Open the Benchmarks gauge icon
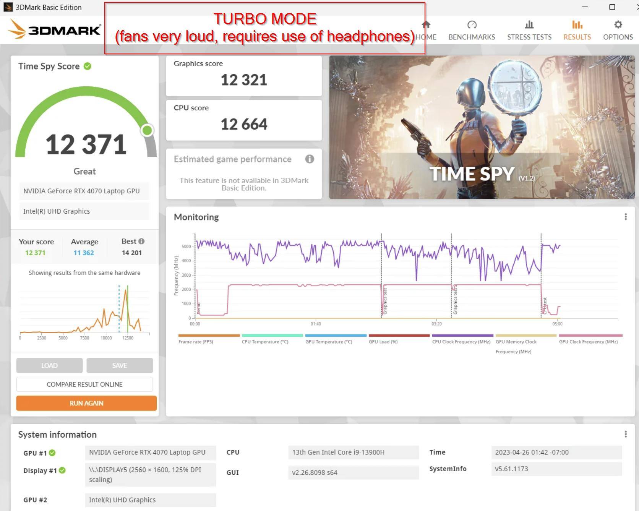 tap(472, 25)
